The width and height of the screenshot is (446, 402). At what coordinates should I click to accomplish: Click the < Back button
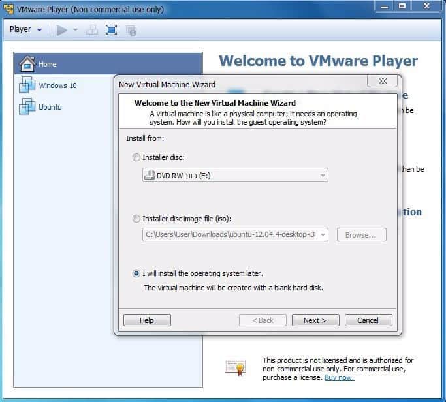[x=263, y=320]
